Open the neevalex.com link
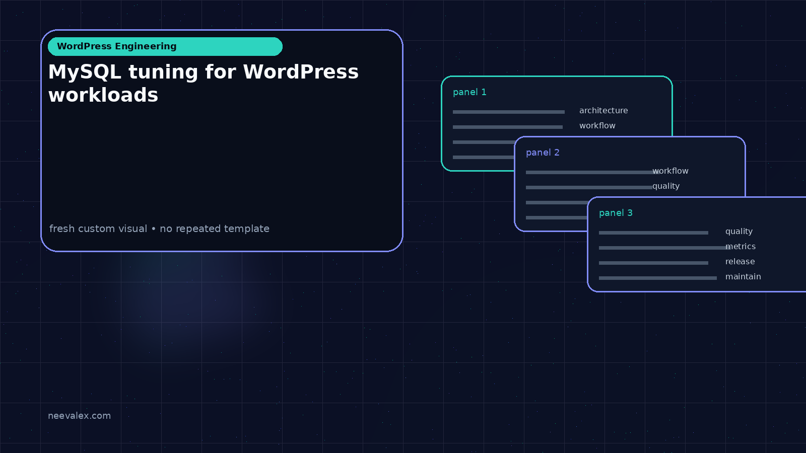 click(x=79, y=416)
